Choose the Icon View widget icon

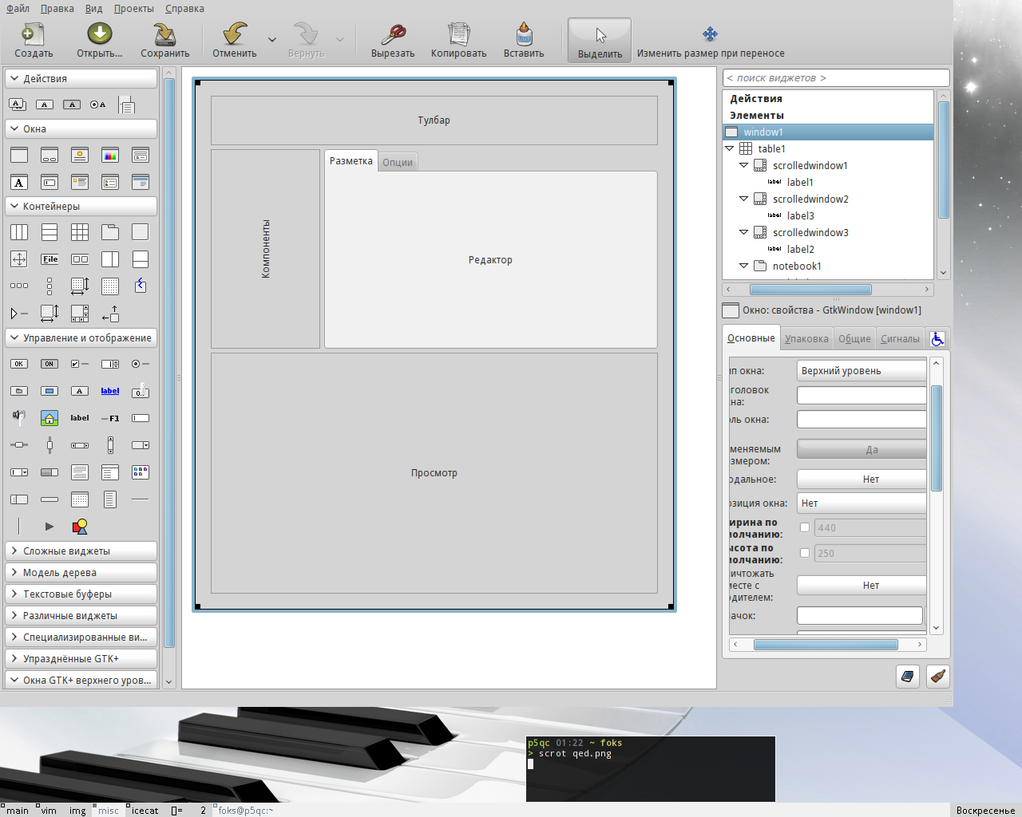pos(141,472)
